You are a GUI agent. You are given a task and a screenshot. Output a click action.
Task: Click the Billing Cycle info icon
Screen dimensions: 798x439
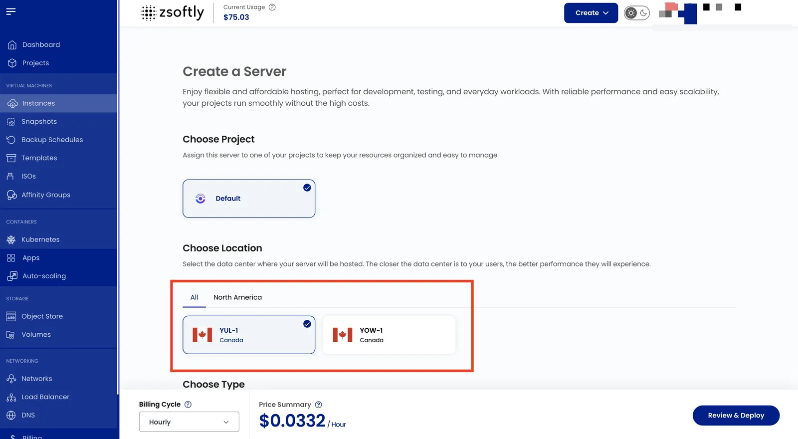tap(188, 405)
